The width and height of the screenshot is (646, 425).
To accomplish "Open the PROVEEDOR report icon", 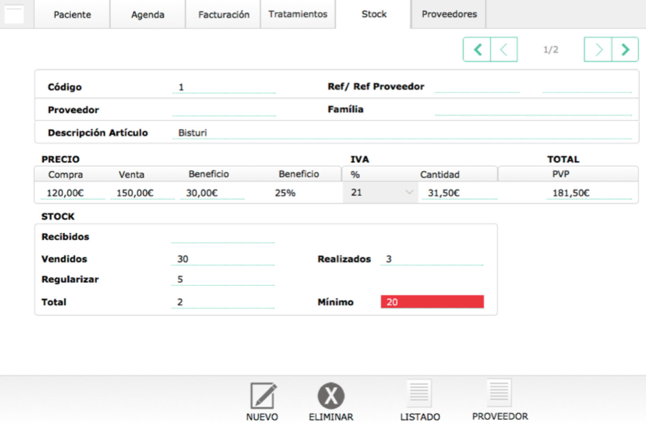I will (x=499, y=393).
